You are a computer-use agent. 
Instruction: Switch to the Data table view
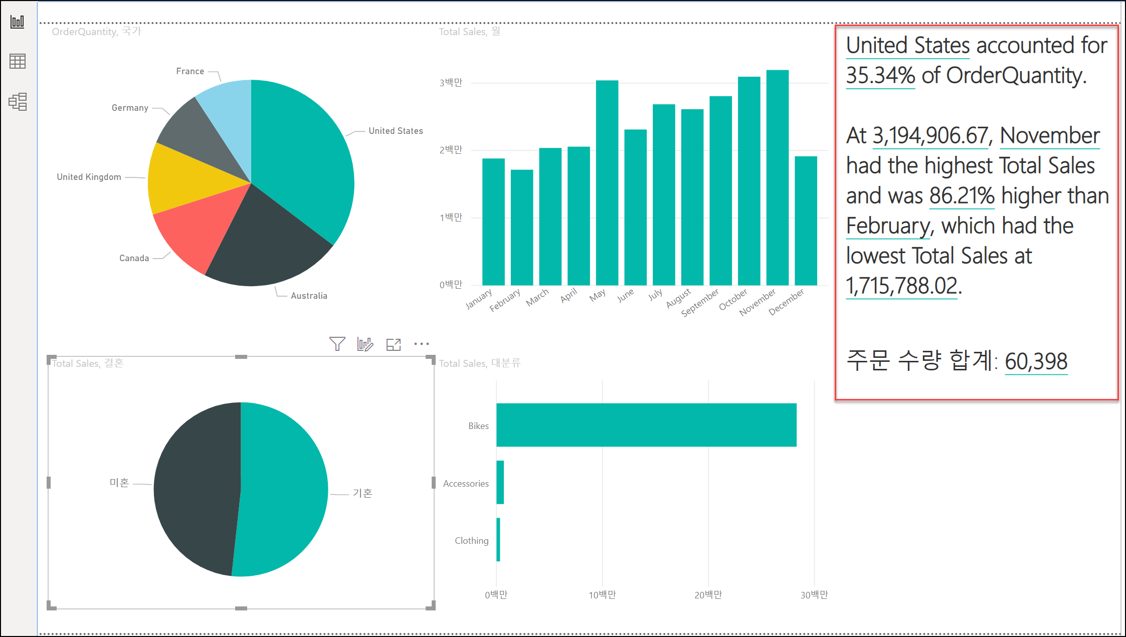point(18,61)
